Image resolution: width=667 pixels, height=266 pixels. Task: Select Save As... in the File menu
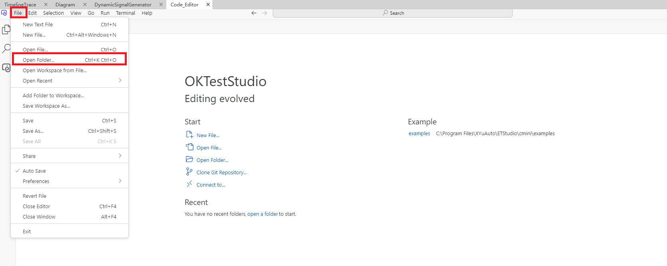pyautogui.click(x=33, y=131)
